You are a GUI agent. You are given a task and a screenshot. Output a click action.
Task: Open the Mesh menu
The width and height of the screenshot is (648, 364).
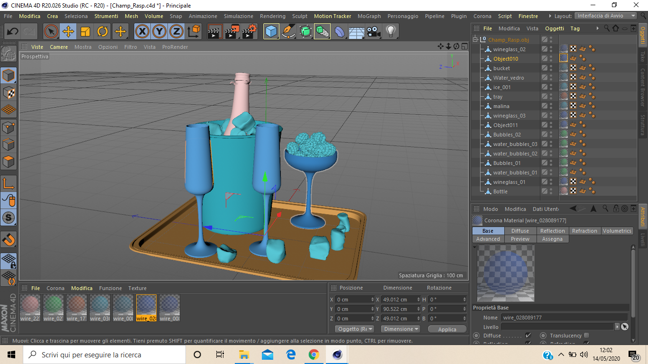click(x=131, y=16)
